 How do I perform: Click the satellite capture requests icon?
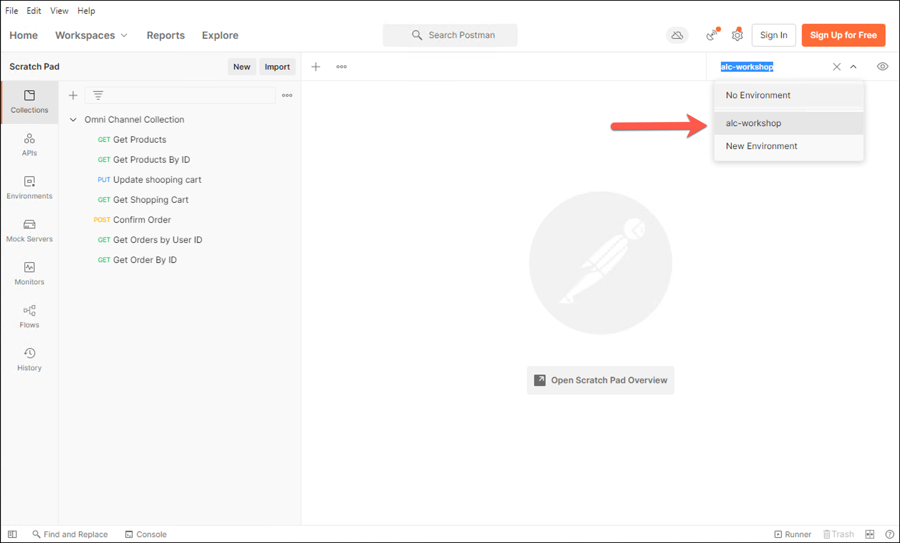coord(712,35)
